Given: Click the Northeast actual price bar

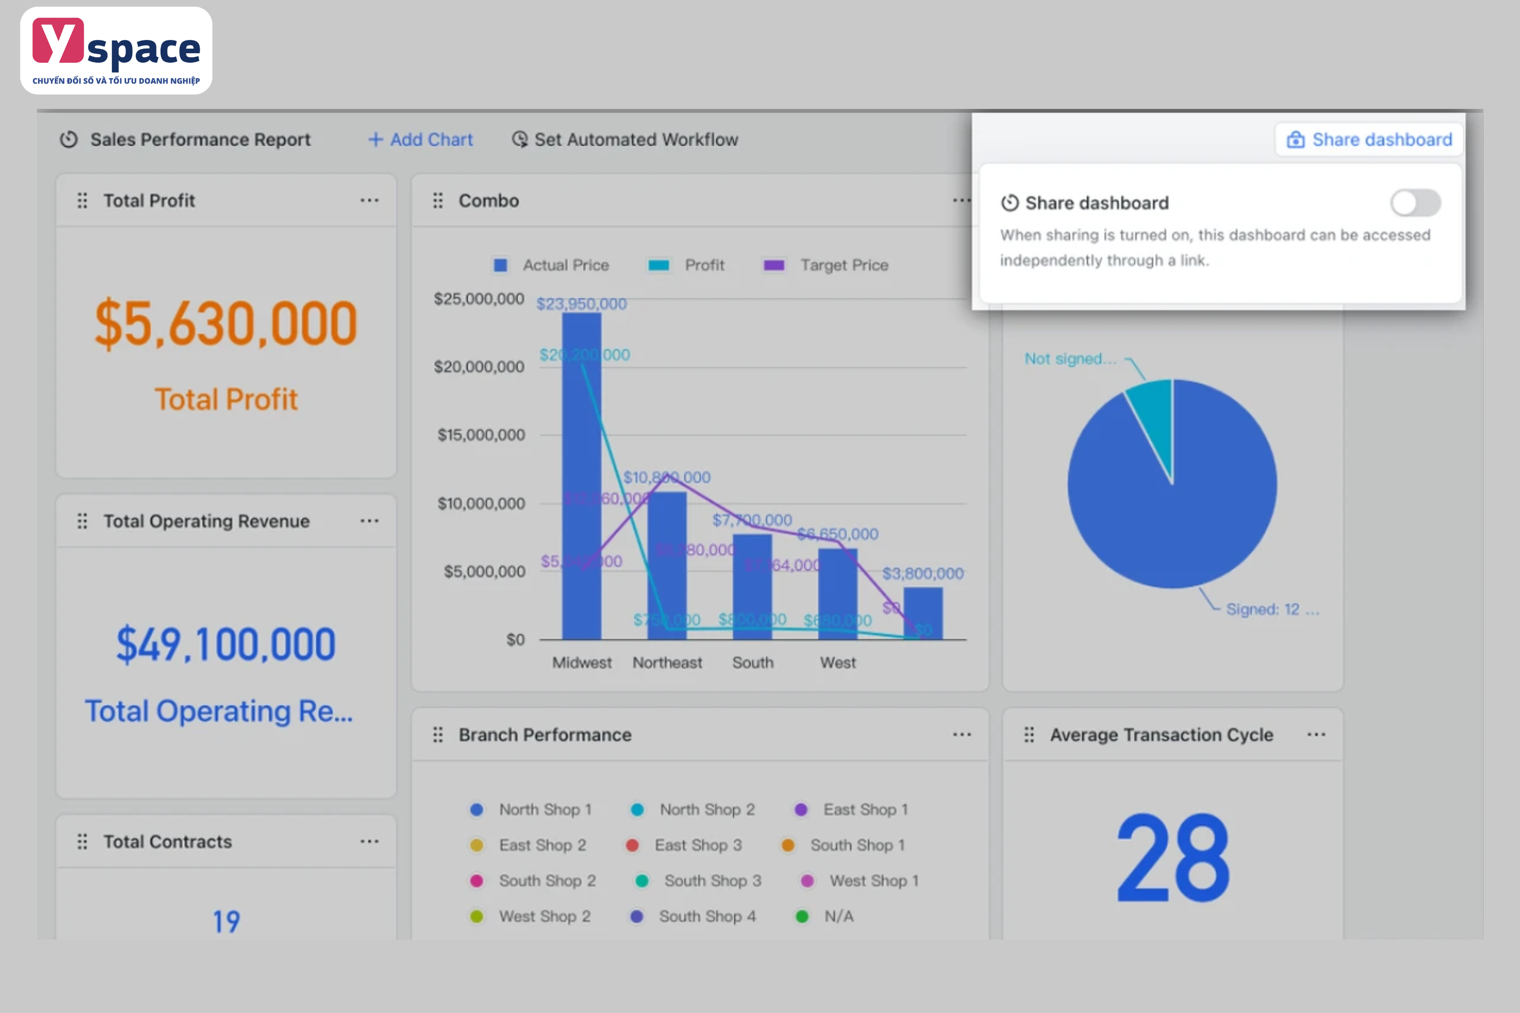Looking at the screenshot, I should pyautogui.click(x=667, y=566).
